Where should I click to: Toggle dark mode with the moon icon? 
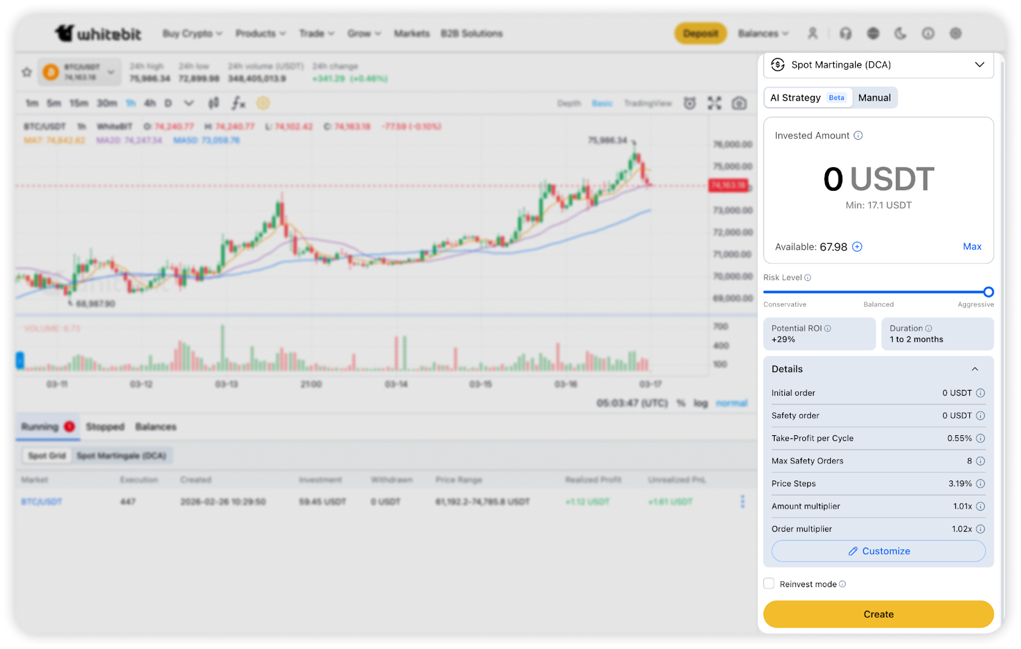point(900,34)
